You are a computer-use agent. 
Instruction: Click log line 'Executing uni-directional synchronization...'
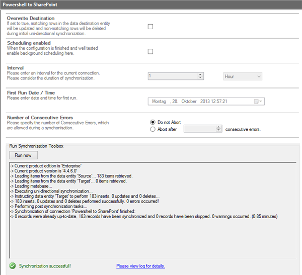pyautogui.click(x=51, y=191)
